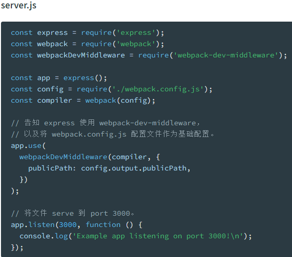
Task: Click the comment starting with 告知 express
Action: click(x=105, y=123)
